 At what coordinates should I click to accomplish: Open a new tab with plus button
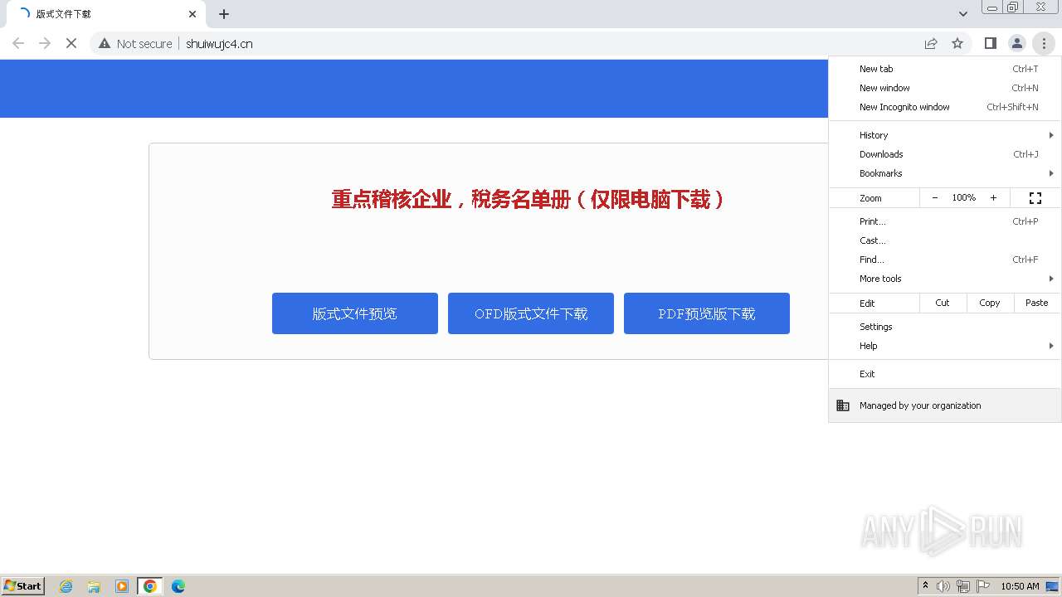point(224,14)
